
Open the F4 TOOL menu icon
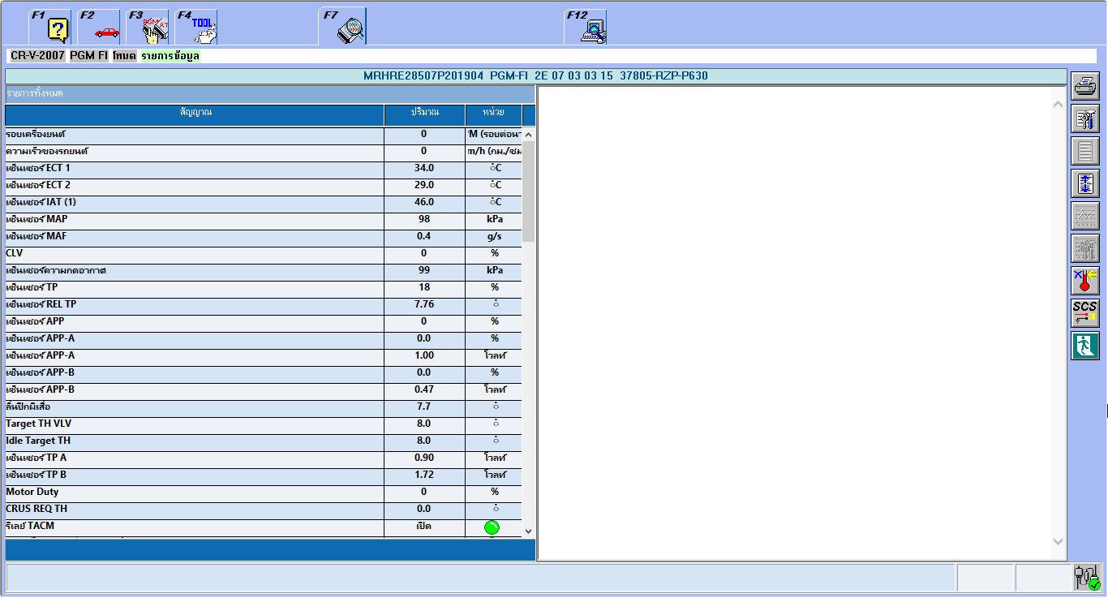click(x=196, y=27)
